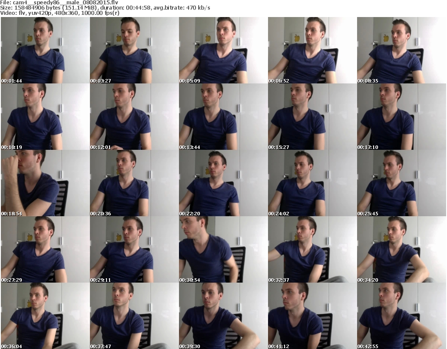Click the duration value 00:44:58

[138, 8]
